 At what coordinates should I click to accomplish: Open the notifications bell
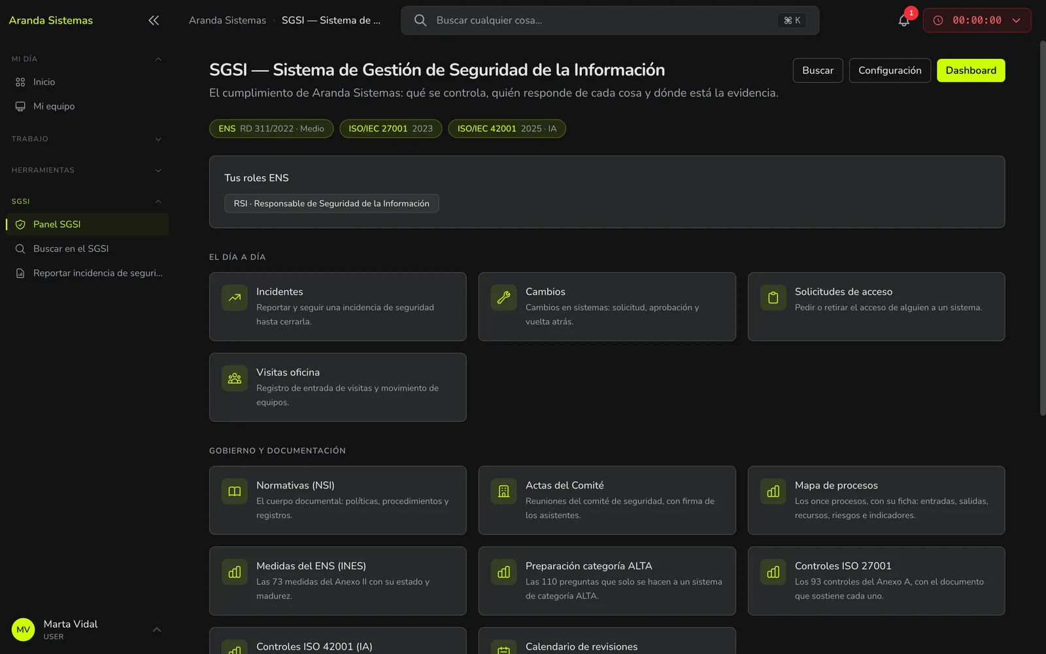[x=903, y=20]
